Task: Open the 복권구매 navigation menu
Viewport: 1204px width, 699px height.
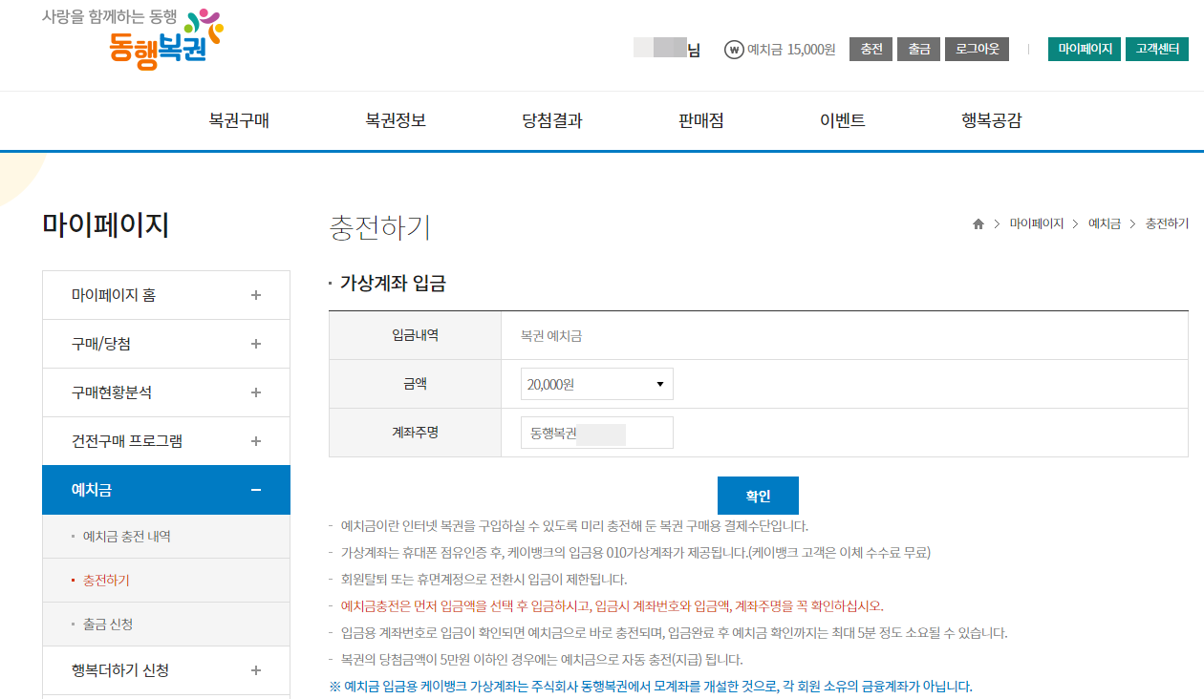Action: (x=241, y=121)
